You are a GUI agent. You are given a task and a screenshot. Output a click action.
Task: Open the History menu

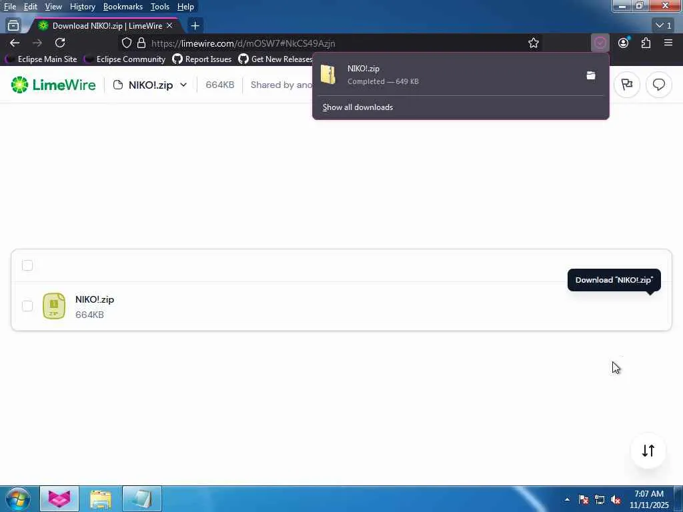pos(82,7)
